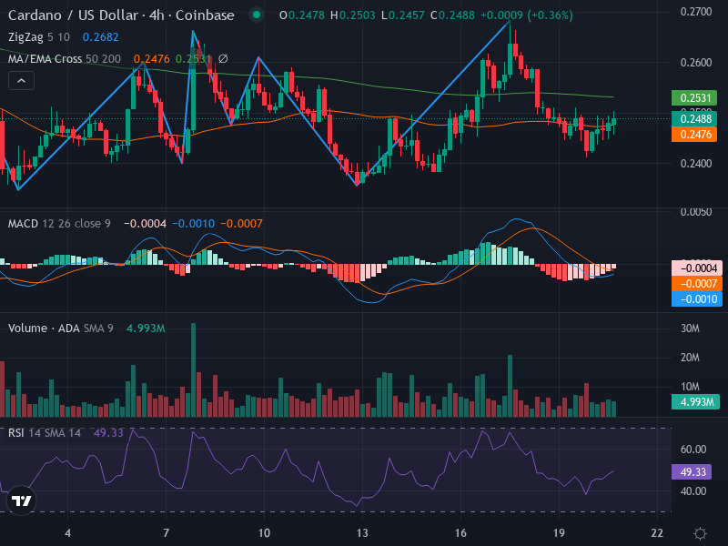Image resolution: width=728 pixels, height=546 pixels.
Task: Click the green 0.2531 price tag on axis
Action: [694, 98]
